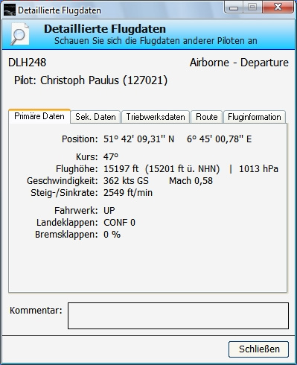297x365 pixels.
Task: Click the magnifier document icon in header
Action: (x=19, y=34)
